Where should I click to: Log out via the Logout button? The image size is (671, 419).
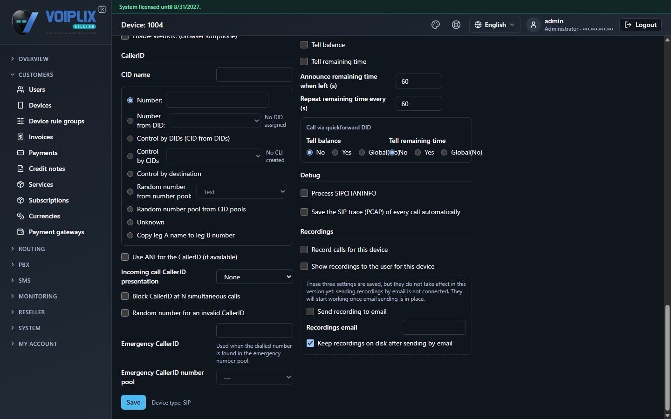[x=640, y=25]
